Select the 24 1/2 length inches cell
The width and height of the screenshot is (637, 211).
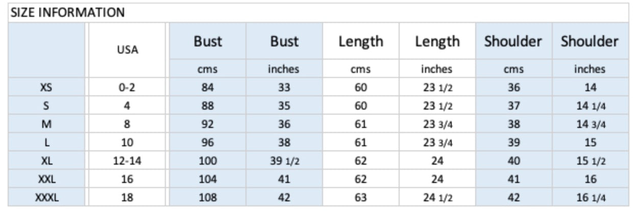point(437,198)
